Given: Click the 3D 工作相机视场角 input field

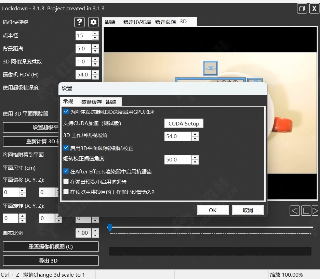Looking at the screenshot, I should click(177, 136).
